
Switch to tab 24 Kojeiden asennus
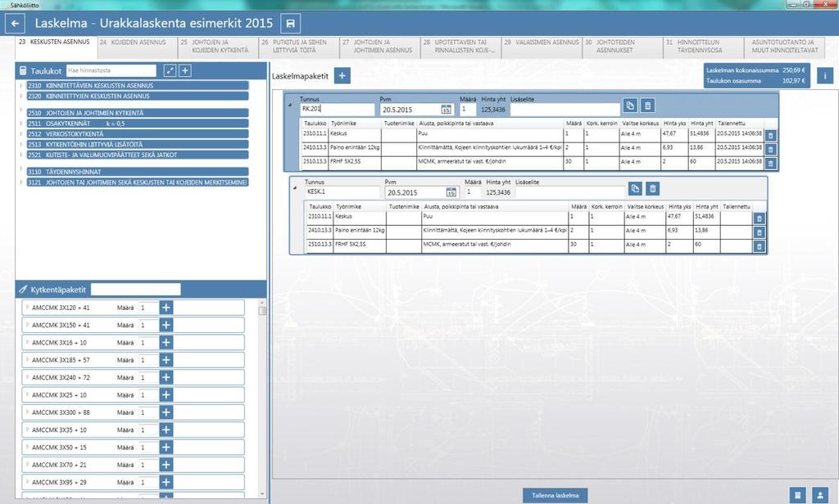(x=138, y=46)
